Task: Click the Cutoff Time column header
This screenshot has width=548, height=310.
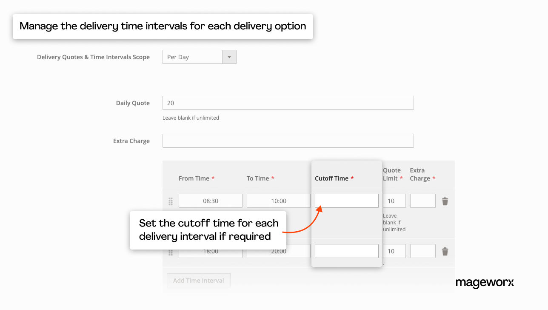Action: [331, 178]
